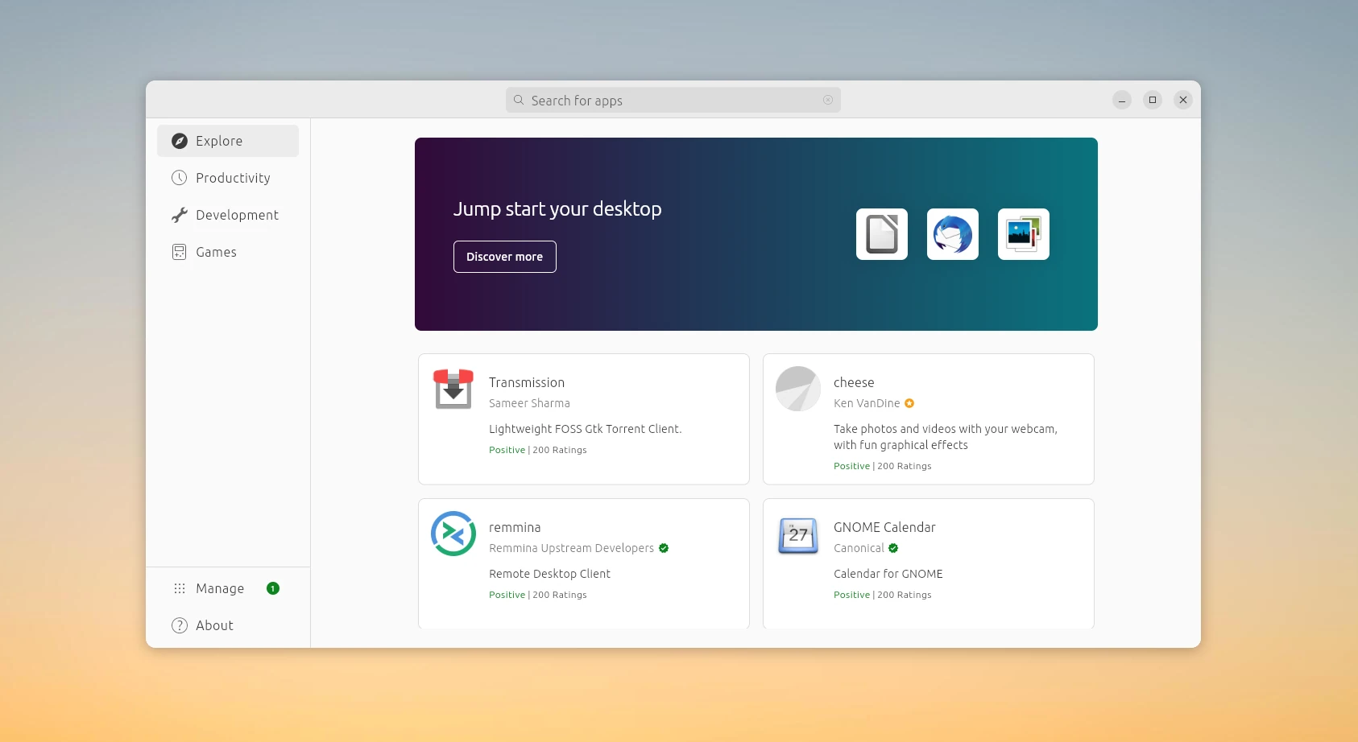Click the remmina app icon
This screenshot has height=742, width=1358.
[x=453, y=534]
